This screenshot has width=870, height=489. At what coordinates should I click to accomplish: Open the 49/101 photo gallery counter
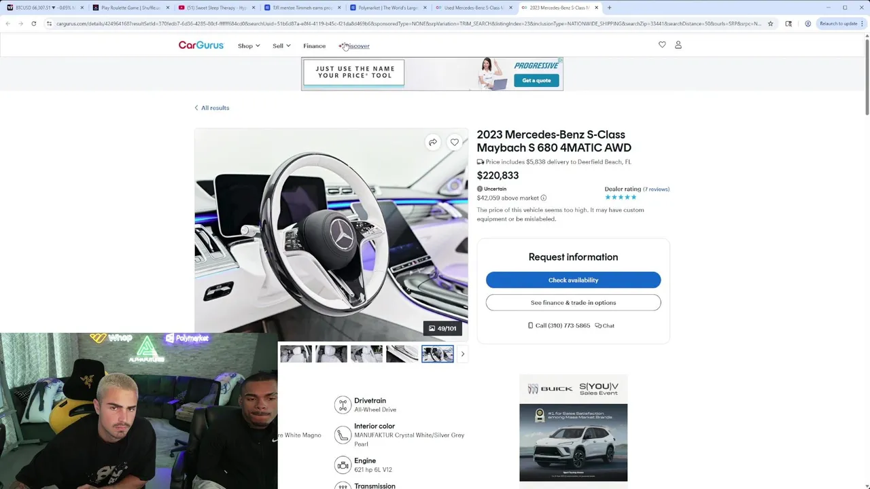(442, 329)
